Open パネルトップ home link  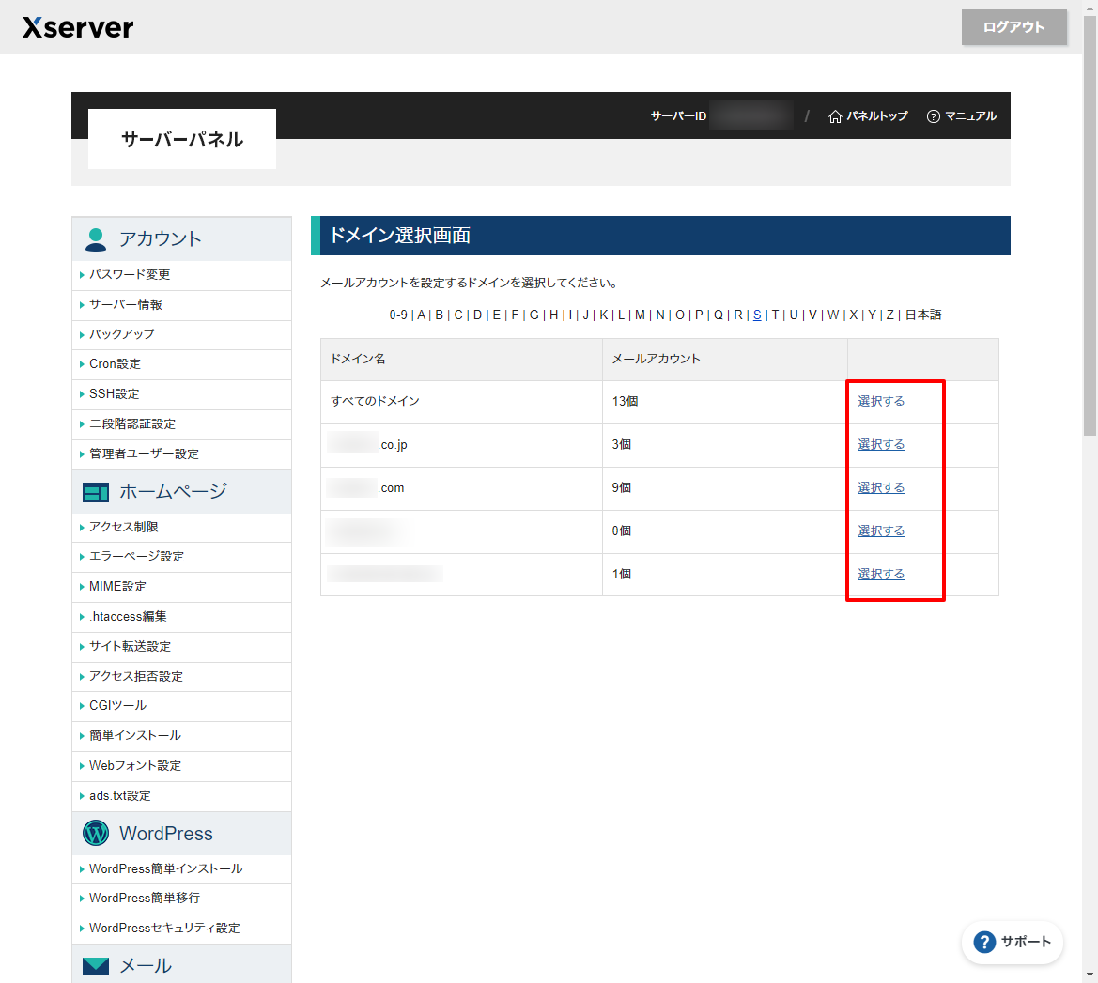868,116
